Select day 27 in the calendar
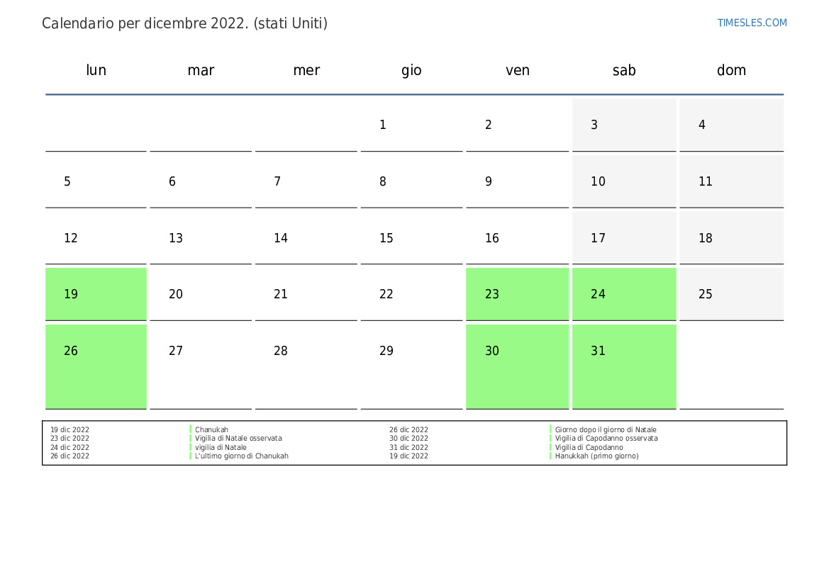 [201, 367]
